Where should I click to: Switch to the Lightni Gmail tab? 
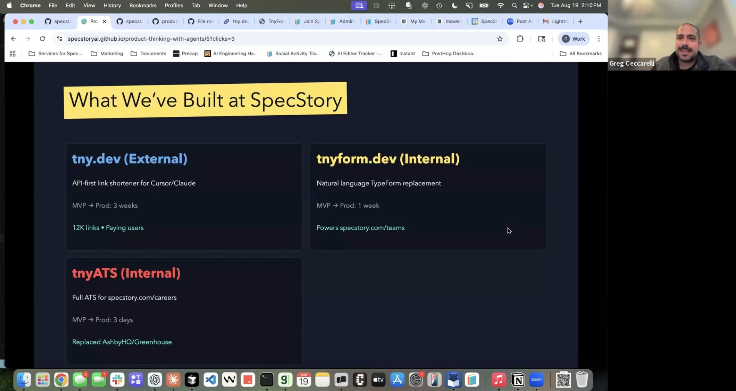[x=555, y=22]
